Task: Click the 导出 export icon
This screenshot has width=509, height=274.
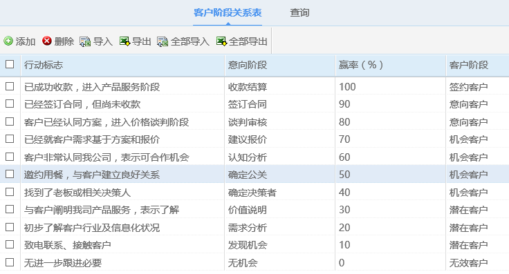Action: coord(124,41)
